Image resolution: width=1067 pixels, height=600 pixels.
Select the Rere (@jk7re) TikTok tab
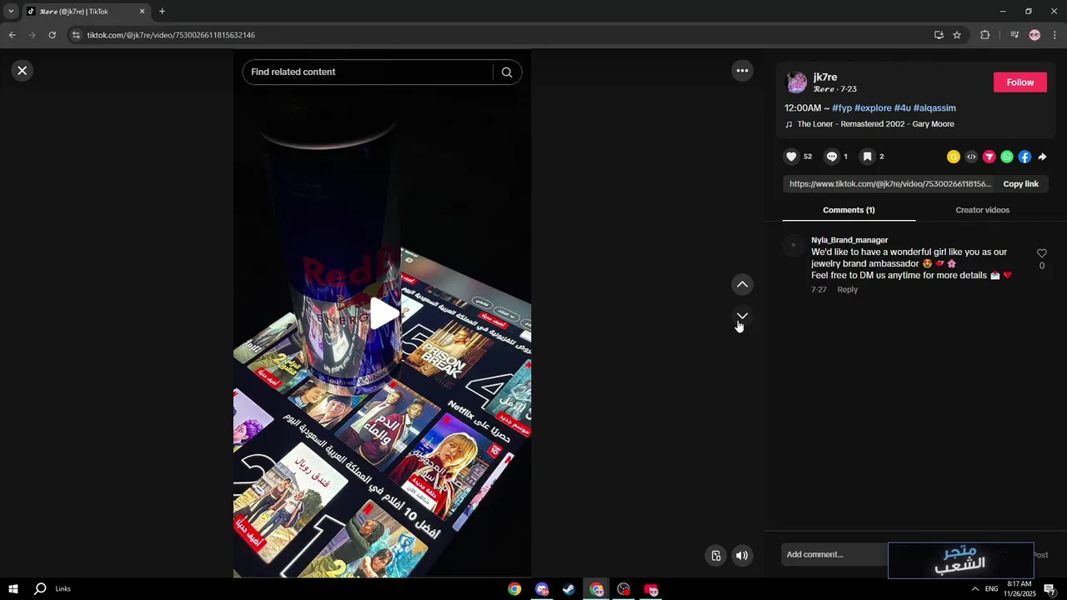85,12
